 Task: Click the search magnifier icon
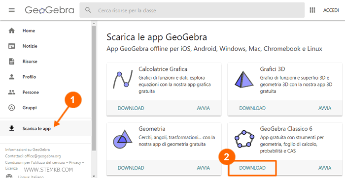click(88, 10)
